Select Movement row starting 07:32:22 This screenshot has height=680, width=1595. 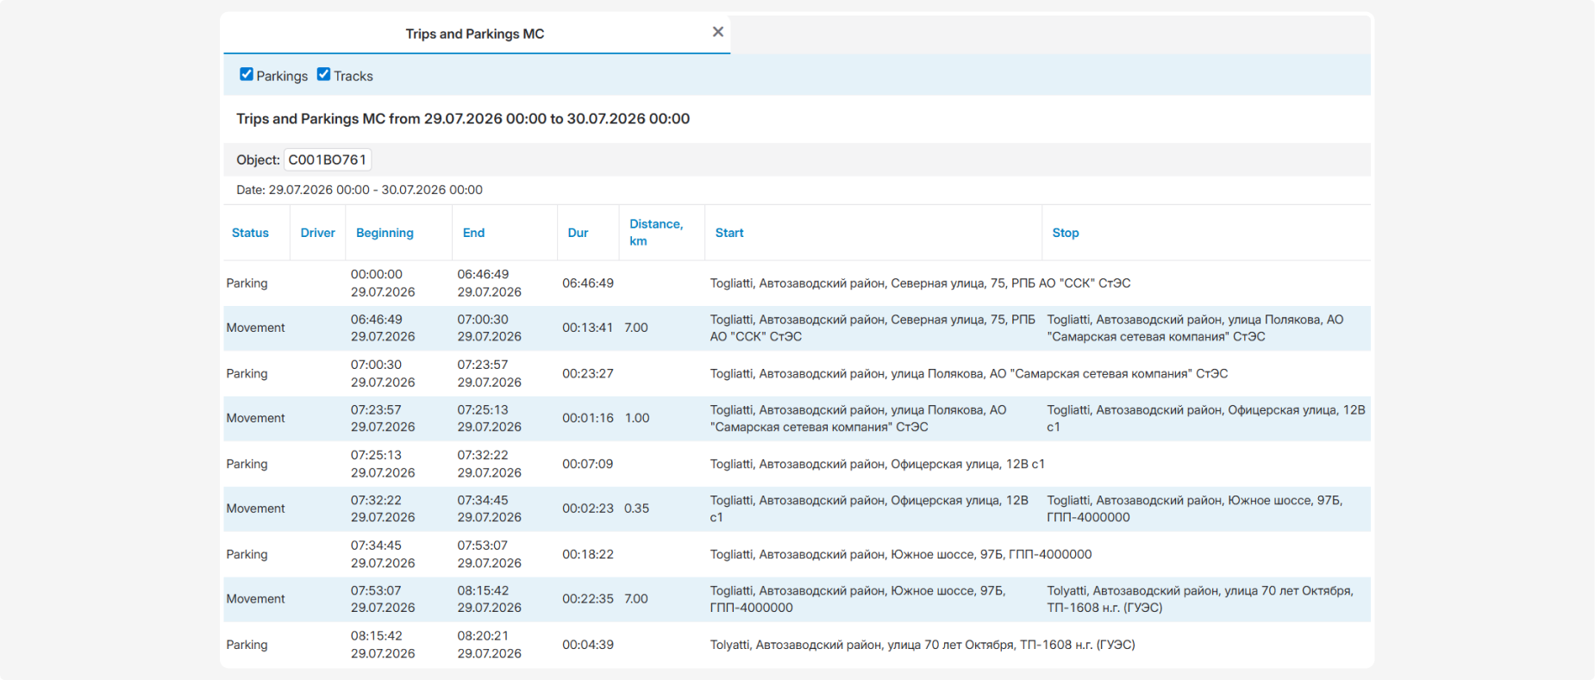point(797,509)
